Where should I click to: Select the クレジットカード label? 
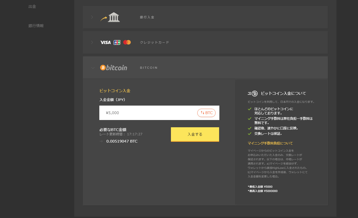pyautogui.click(x=155, y=42)
